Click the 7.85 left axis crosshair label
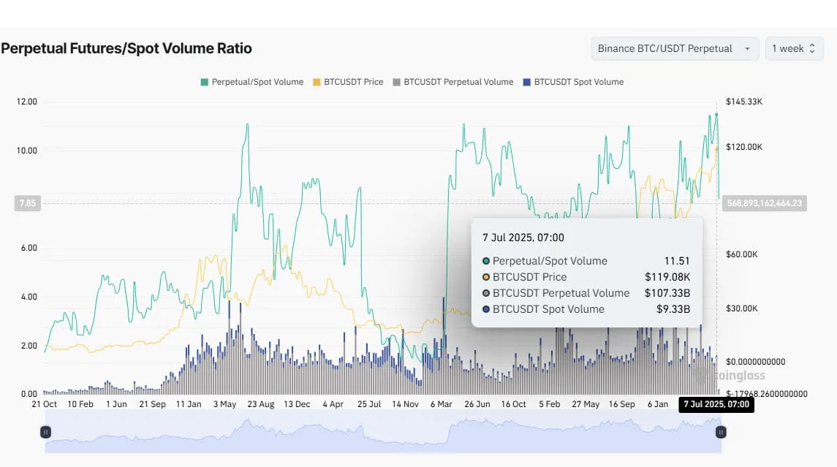 (x=27, y=203)
